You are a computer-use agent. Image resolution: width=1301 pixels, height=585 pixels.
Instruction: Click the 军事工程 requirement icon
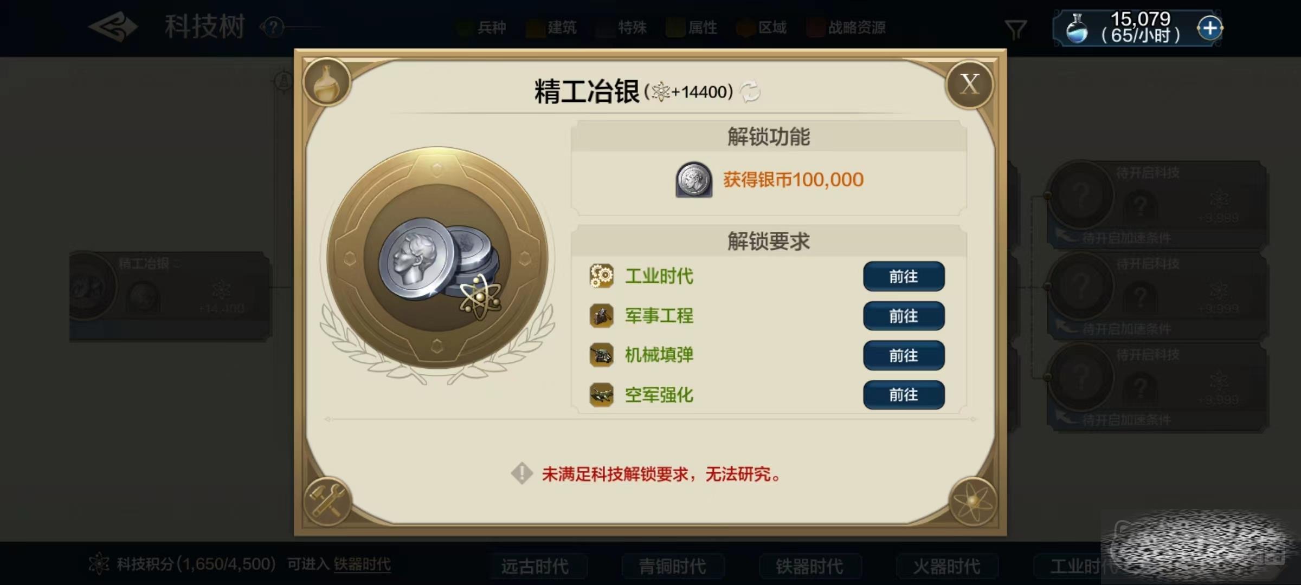coord(601,316)
